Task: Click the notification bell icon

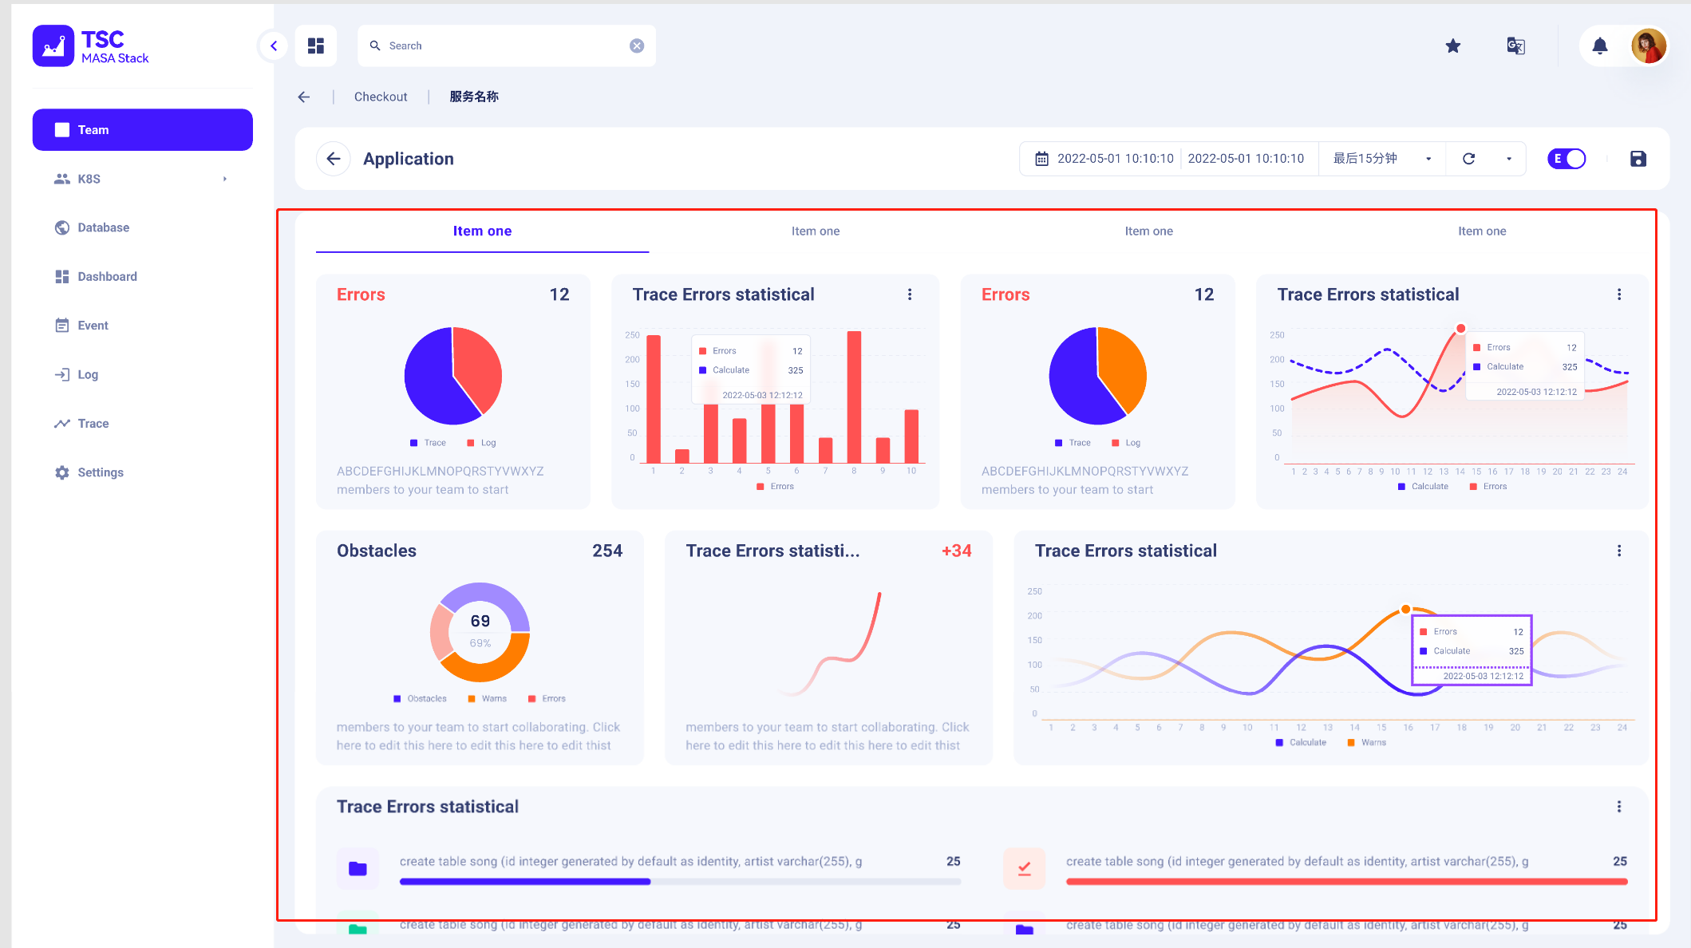Action: (x=1599, y=46)
